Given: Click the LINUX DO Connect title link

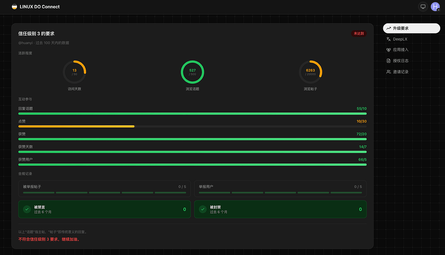Looking at the screenshot, I should [x=40, y=7].
